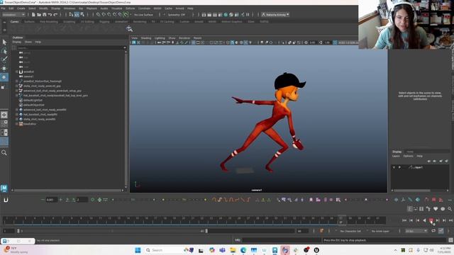Open the File menu
The image size is (454, 255).
click(3, 8)
